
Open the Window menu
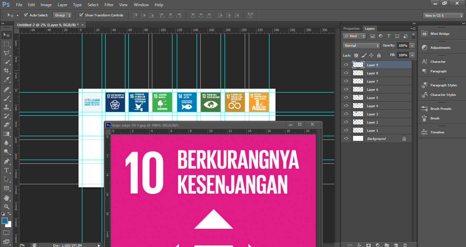tap(141, 5)
